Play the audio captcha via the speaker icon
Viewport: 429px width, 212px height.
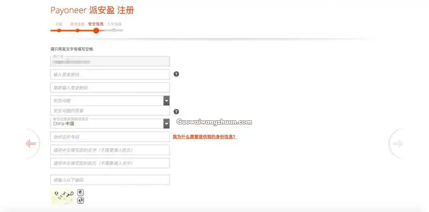(x=80, y=193)
